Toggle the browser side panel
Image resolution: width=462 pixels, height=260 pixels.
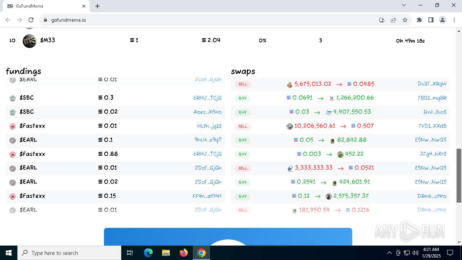click(x=431, y=20)
